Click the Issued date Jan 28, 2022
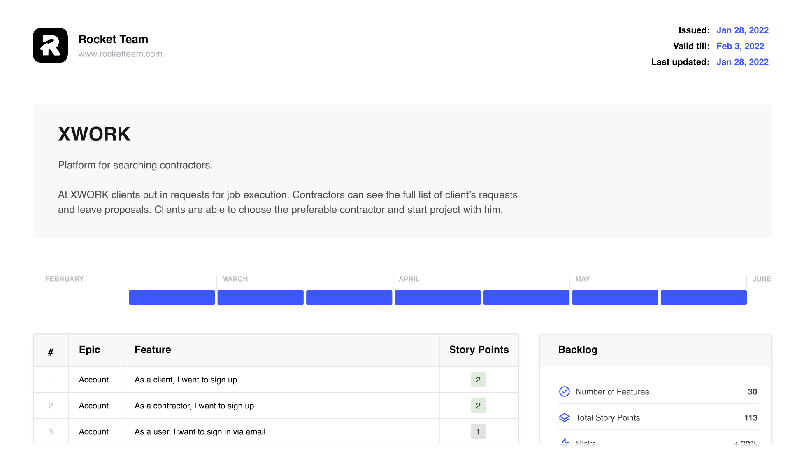Viewport: 804px width, 450px height. 742,30
